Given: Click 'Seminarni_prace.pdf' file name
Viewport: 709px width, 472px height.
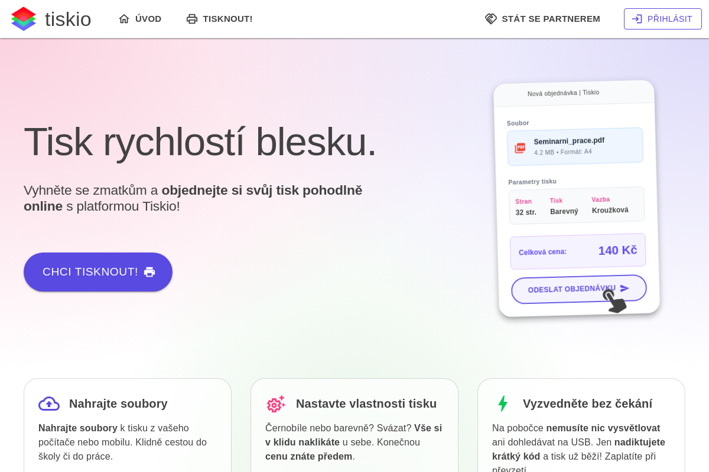Looking at the screenshot, I should pos(569,141).
